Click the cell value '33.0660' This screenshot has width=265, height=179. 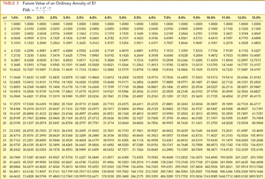123,123
